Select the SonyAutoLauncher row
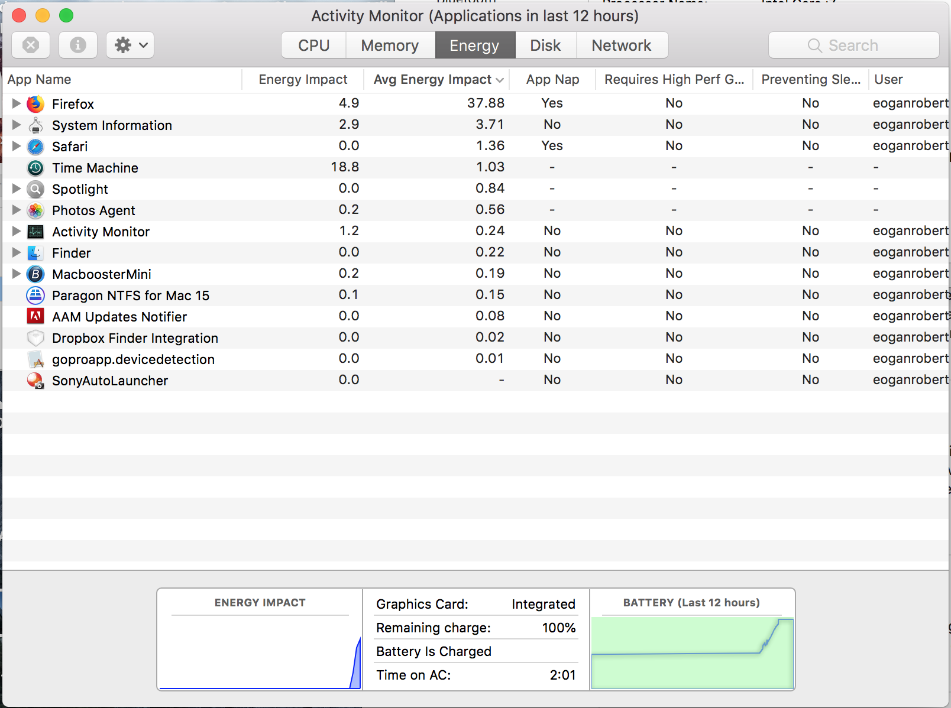 [x=475, y=381]
